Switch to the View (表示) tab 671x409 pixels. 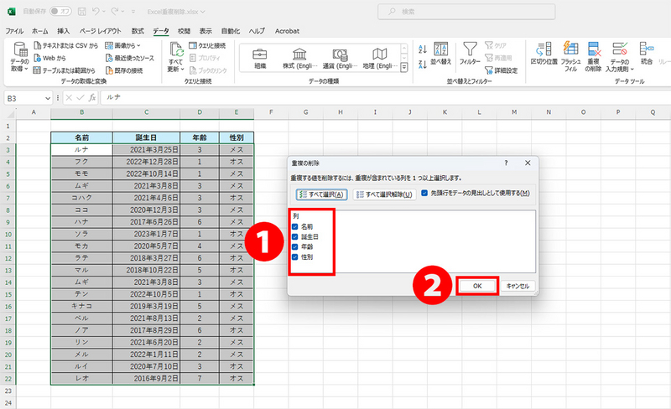(205, 31)
